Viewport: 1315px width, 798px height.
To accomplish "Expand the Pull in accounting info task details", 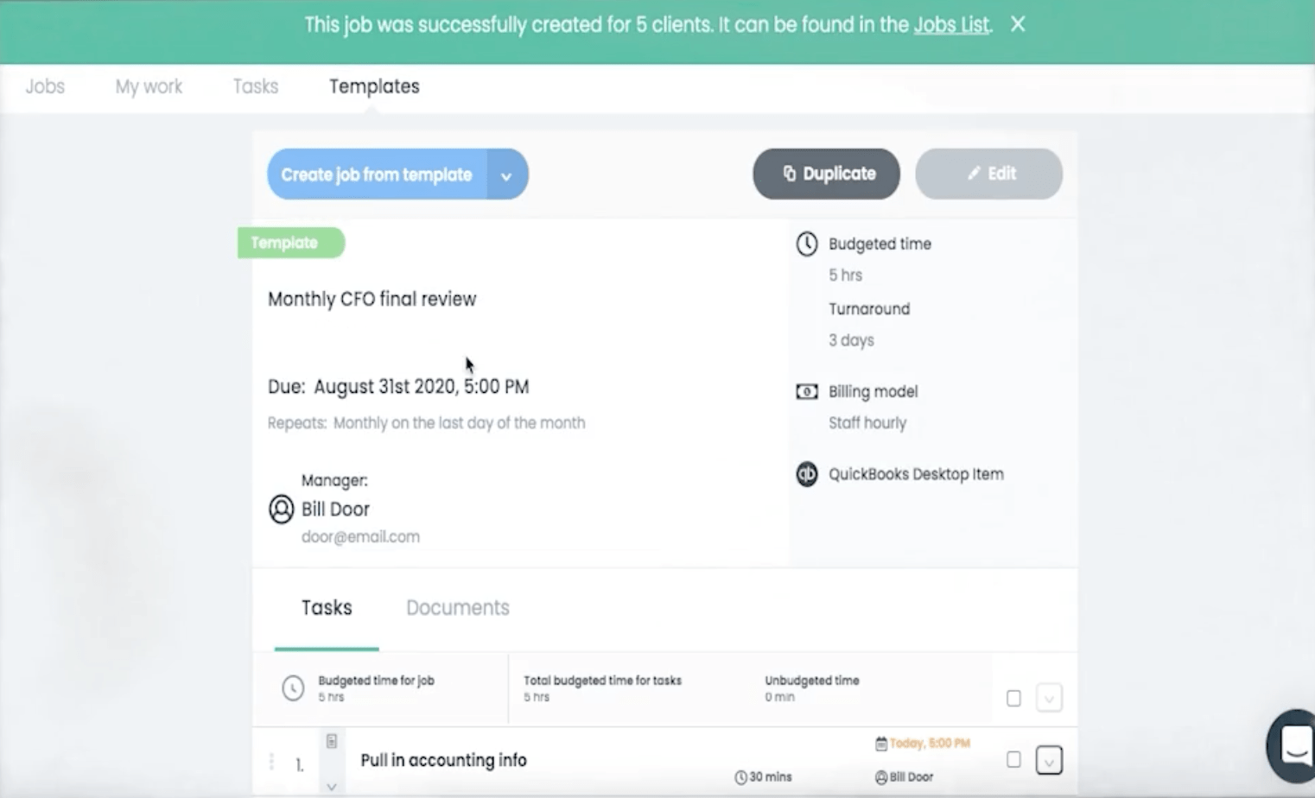I will point(332,786).
